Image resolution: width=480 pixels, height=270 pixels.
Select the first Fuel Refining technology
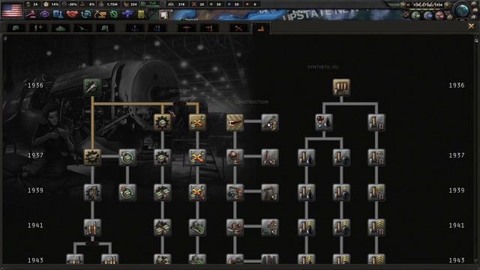coord(376,122)
